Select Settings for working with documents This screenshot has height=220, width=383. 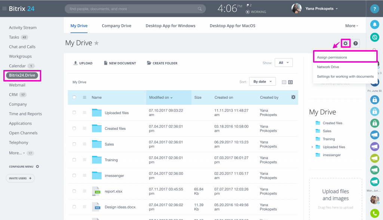(x=345, y=76)
